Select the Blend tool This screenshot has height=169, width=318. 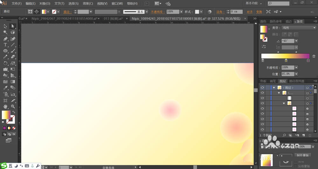(13, 88)
